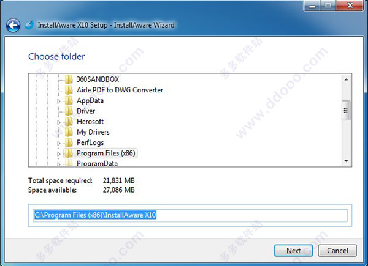This screenshot has width=368, height=266.
Task: Click the Next button
Action: 293,251
